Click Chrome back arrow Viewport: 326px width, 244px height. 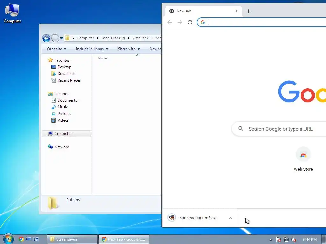170,22
